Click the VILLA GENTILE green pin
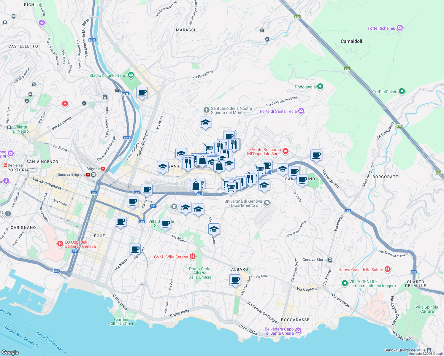444x356 pixels. pyautogui.click(x=345, y=283)
